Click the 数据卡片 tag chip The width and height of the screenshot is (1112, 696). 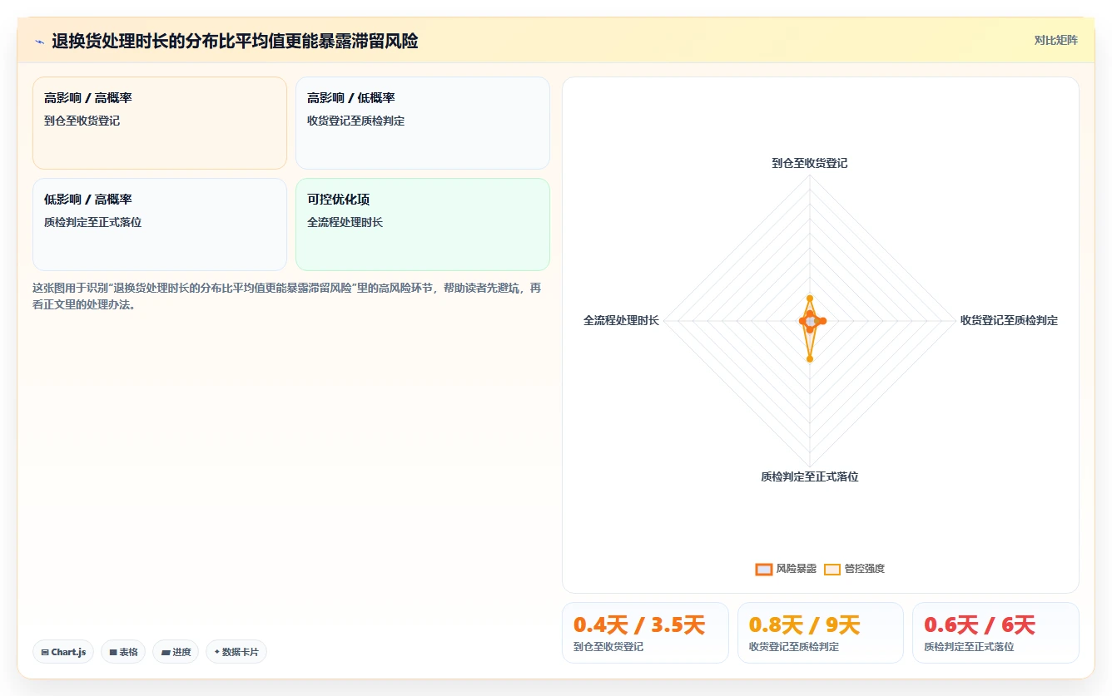[x=236, y=652]
